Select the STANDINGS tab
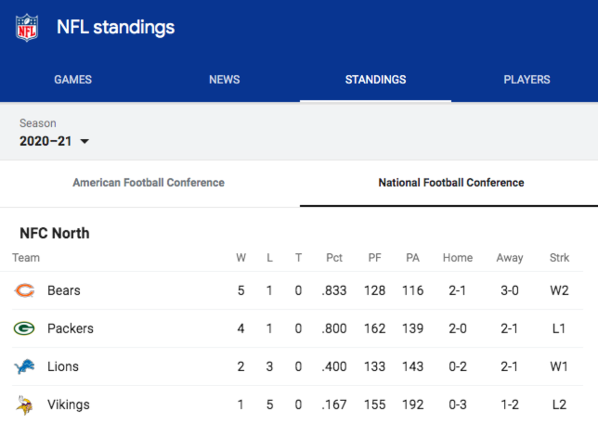 pos(375,80)
